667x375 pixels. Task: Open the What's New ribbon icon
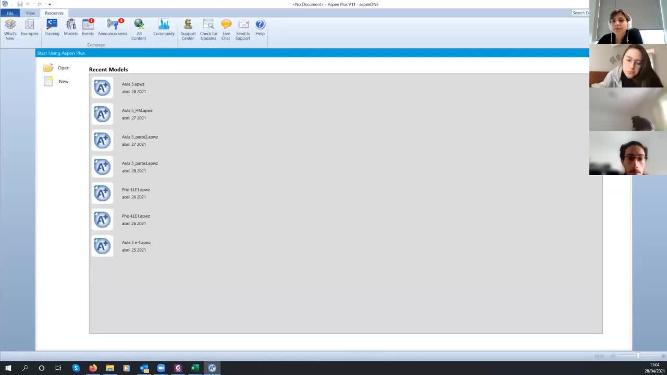coord(10,29)
